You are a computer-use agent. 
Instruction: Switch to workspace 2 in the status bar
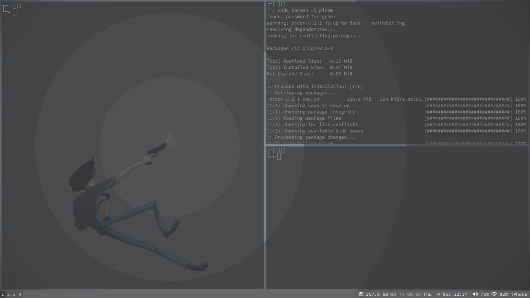click(x=8, y=294)
